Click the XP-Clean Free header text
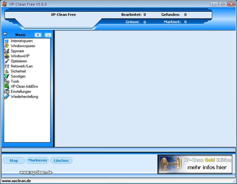The height and width of the screenshot is (184, 237). [63, 15]
